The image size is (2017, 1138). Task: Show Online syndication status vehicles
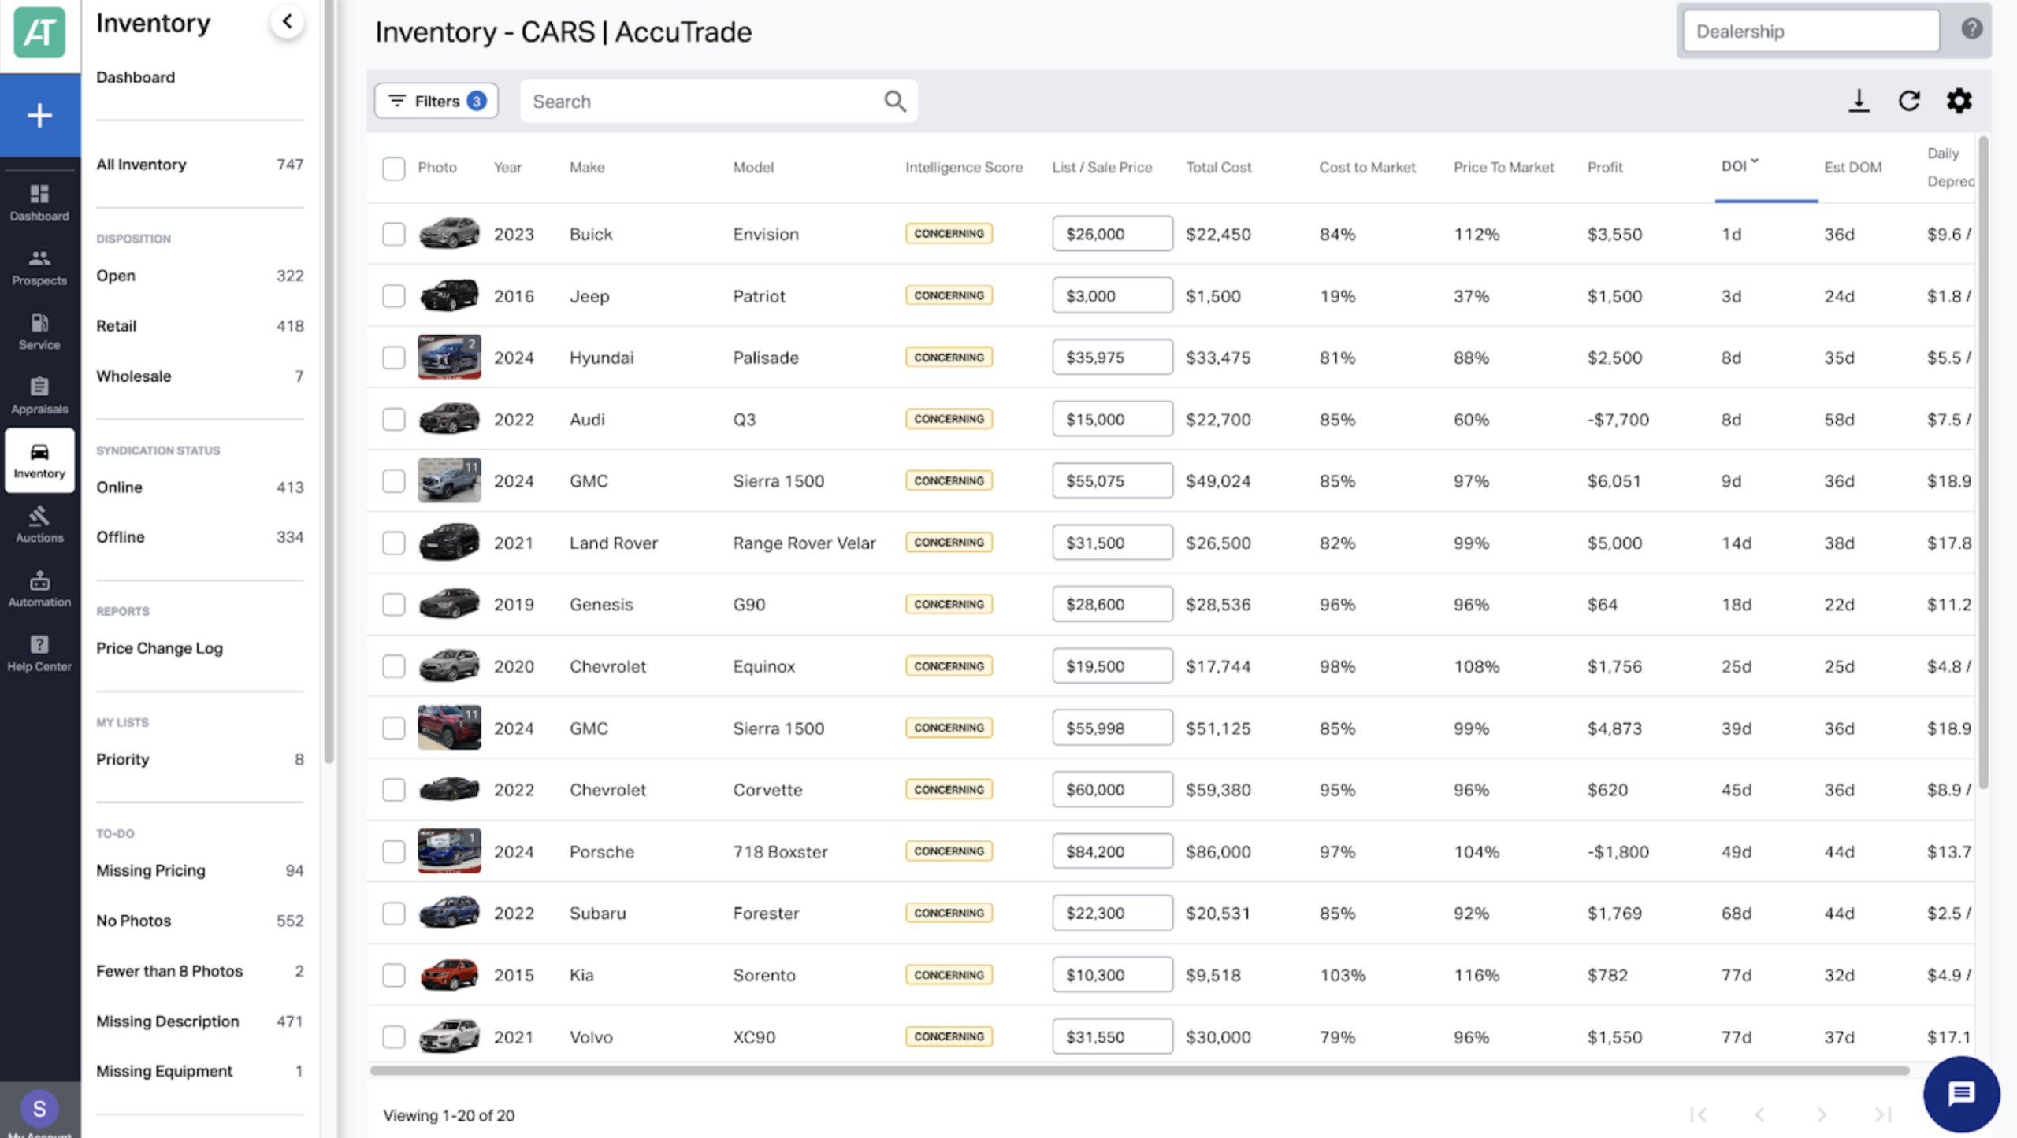[x=199, y=487]
